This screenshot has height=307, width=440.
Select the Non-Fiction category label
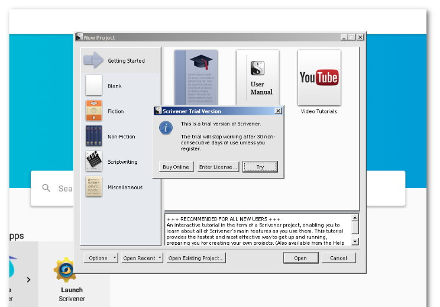pyautogui.click(x=121, y=137)
